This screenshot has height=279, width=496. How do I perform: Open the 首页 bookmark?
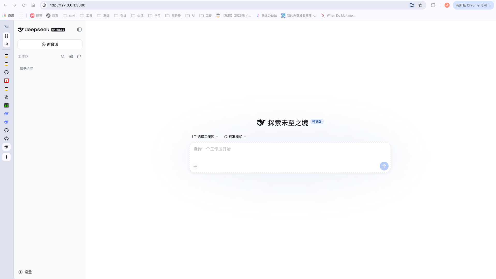[52, 16]
